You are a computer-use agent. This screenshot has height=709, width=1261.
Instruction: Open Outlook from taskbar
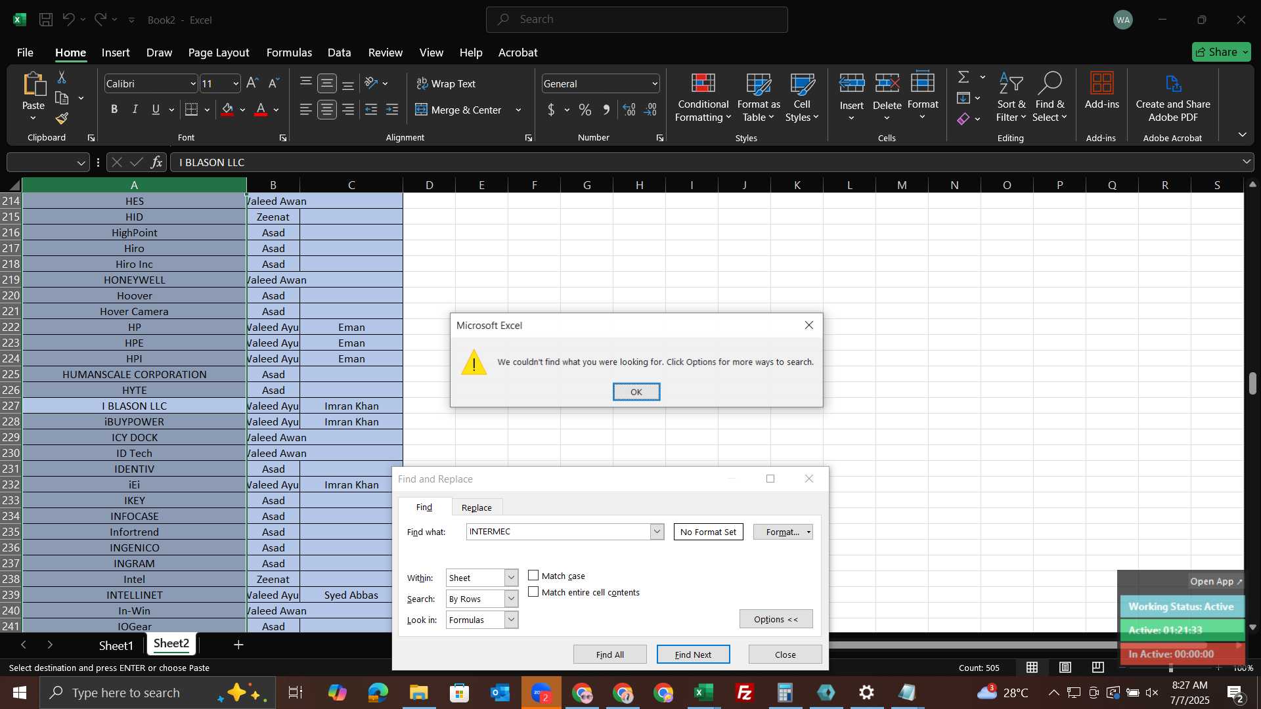(500, 693)
